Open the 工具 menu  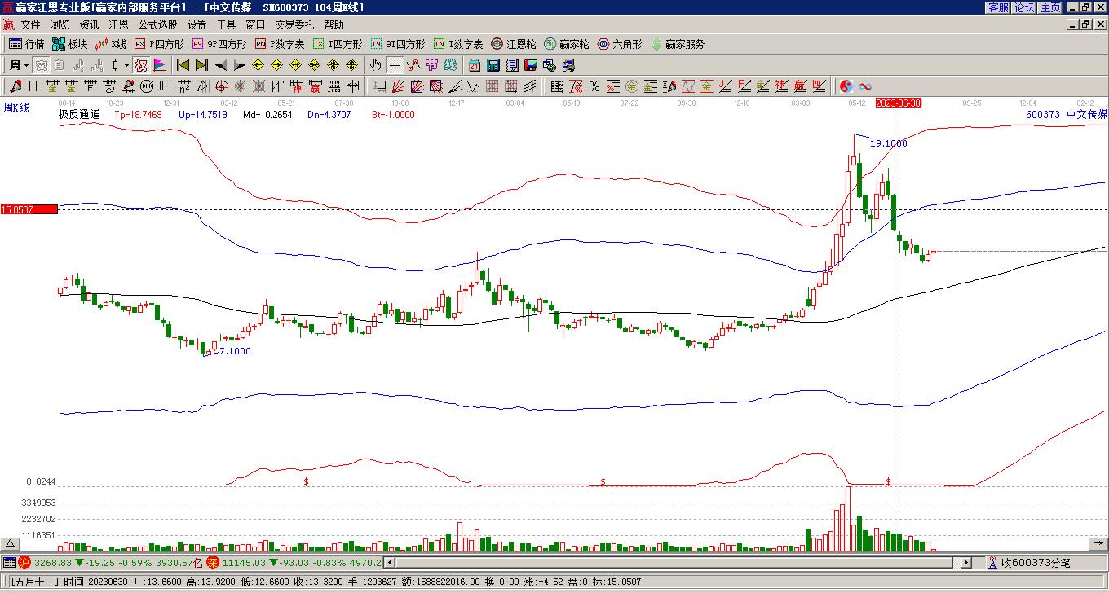click(x=226, y=24)
